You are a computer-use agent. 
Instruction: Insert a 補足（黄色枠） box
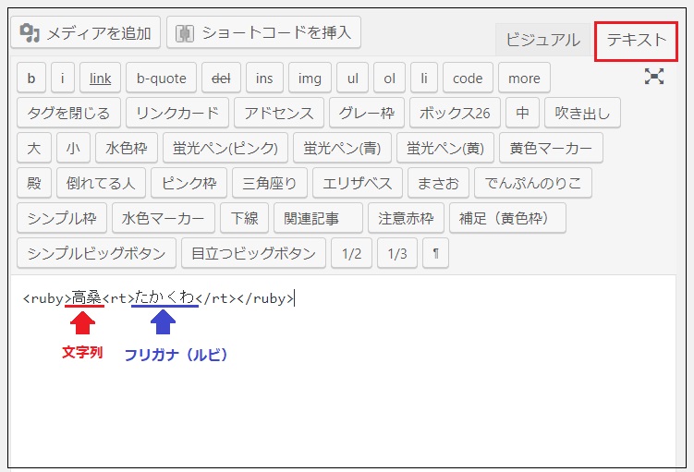pyautogui.click(x=507, y=218)
